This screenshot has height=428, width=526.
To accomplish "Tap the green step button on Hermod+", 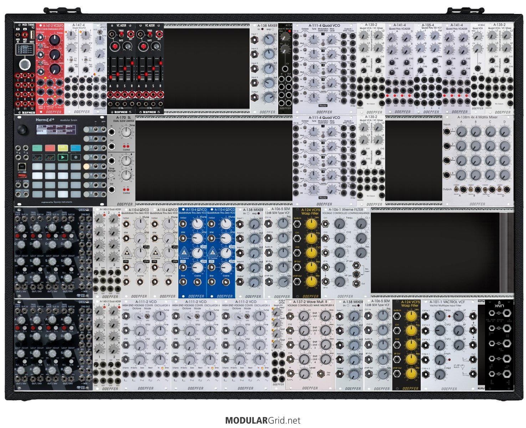I will [37, 147].
